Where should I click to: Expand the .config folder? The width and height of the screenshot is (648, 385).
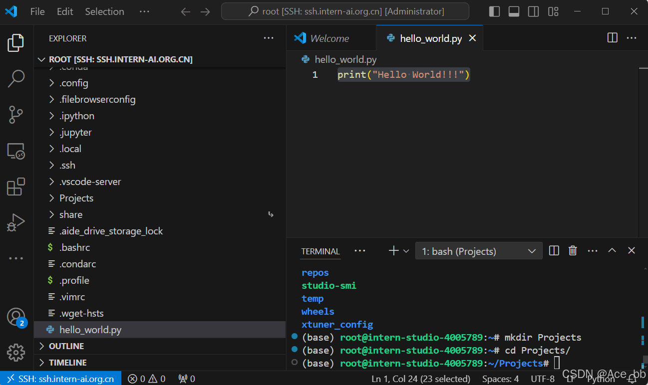[160, 83]
